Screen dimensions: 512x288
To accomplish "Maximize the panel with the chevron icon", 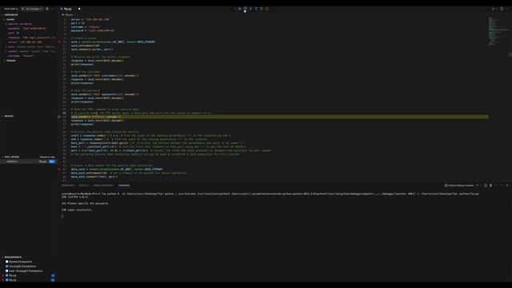I will pos(502,185).
